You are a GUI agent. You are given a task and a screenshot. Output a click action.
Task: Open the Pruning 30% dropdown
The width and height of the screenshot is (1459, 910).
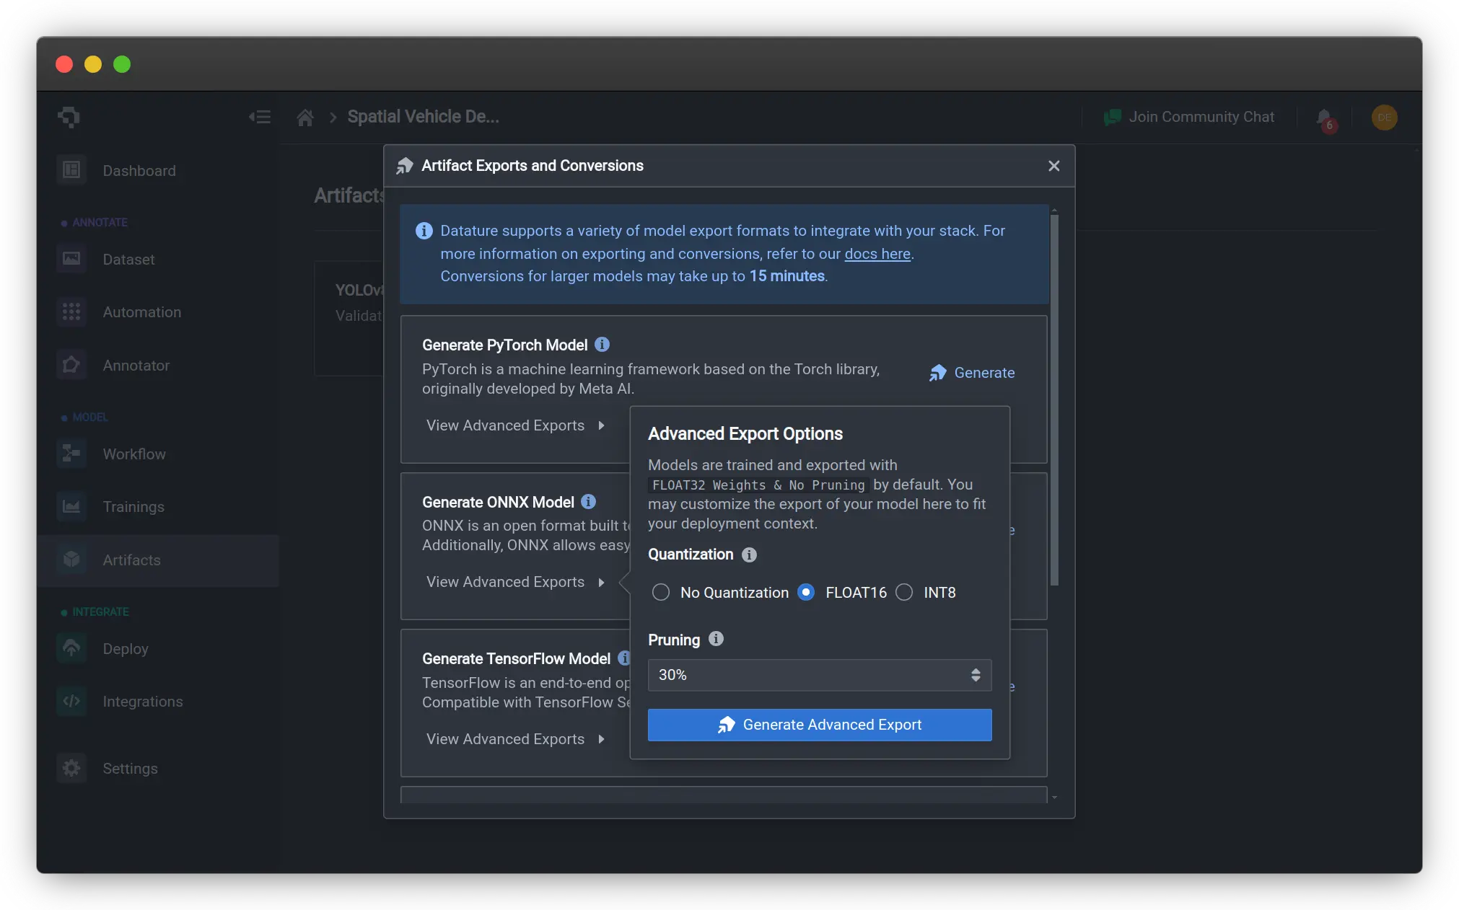click(819, 675)
